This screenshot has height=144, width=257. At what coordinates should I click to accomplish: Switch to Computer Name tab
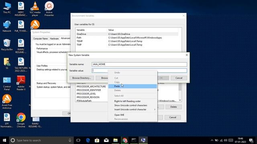[x=41, y=38]
